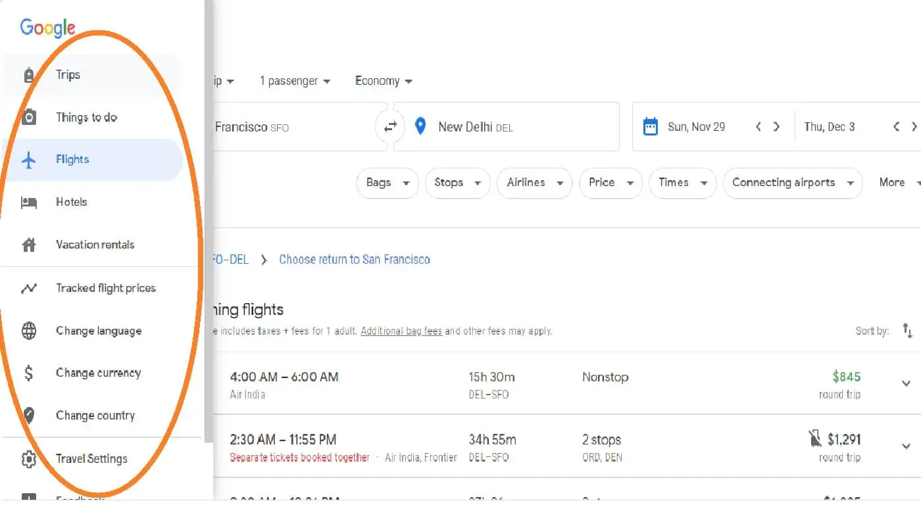This screenshot has height=505, width=921.
Task: Click the 2:30 AM – 11:55 PM flight time
Action: pos(284,439)
